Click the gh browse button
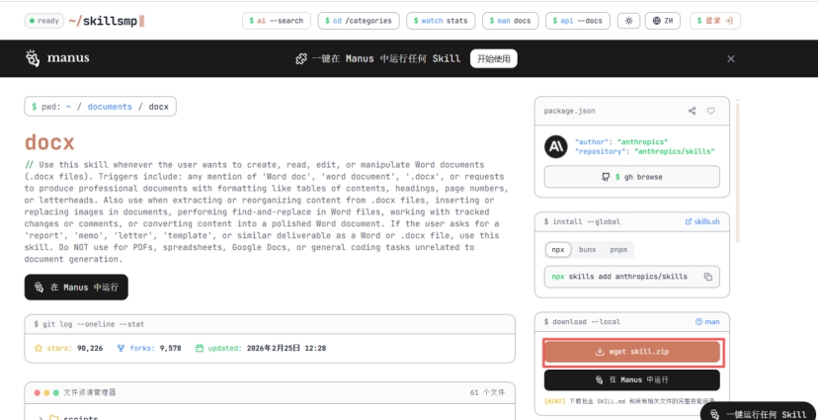Image resolution: width=819 pixels, height=420 pixels. [632, 177]
